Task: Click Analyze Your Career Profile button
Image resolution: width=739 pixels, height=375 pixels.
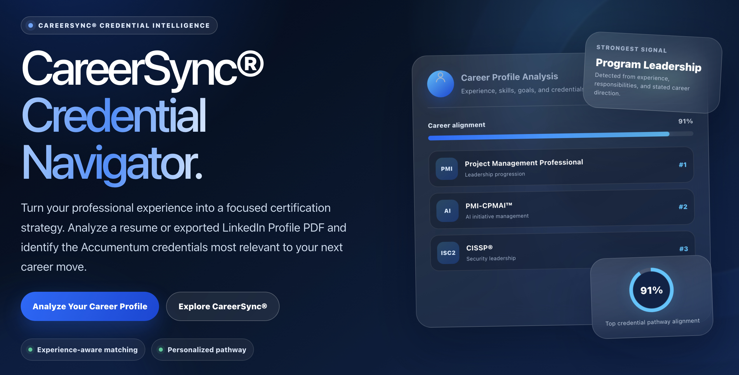Action: click(x=90, y=306)
